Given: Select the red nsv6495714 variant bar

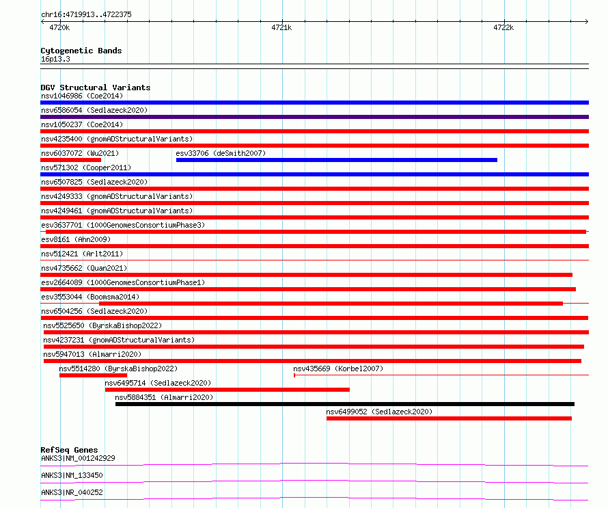Looking at the screenshot, I should click(227, 390).
